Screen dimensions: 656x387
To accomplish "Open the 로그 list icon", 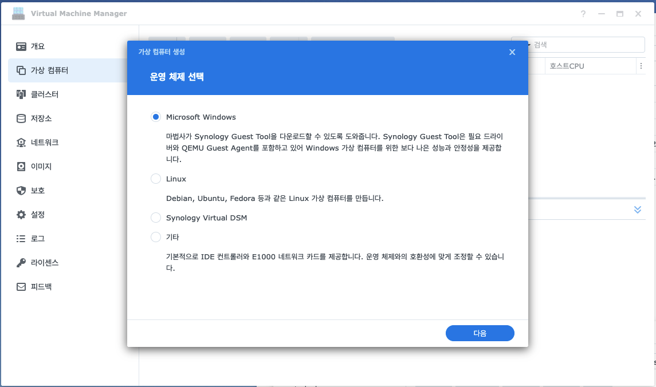I will 21,239.
